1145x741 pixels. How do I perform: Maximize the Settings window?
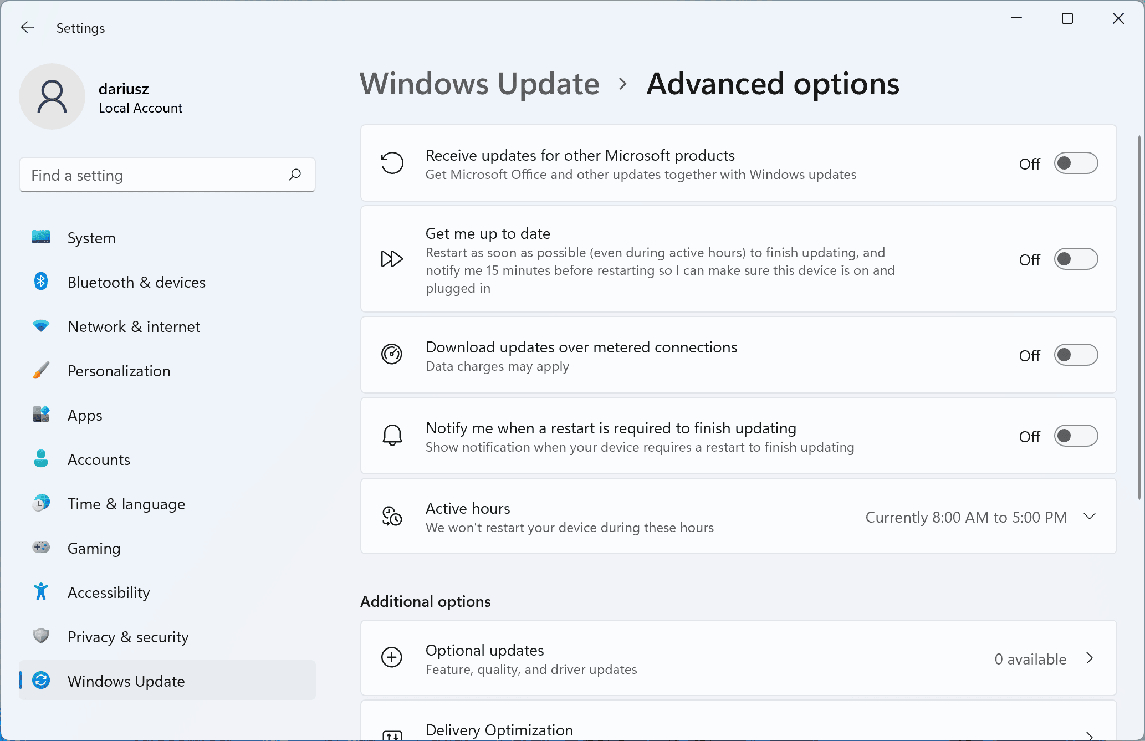click(x=1067, y=19)
